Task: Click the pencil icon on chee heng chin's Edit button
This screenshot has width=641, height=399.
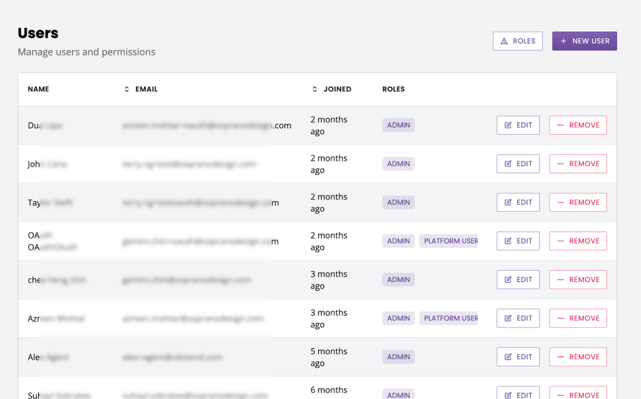Action: pyautogui.click(x=507, y=279)
